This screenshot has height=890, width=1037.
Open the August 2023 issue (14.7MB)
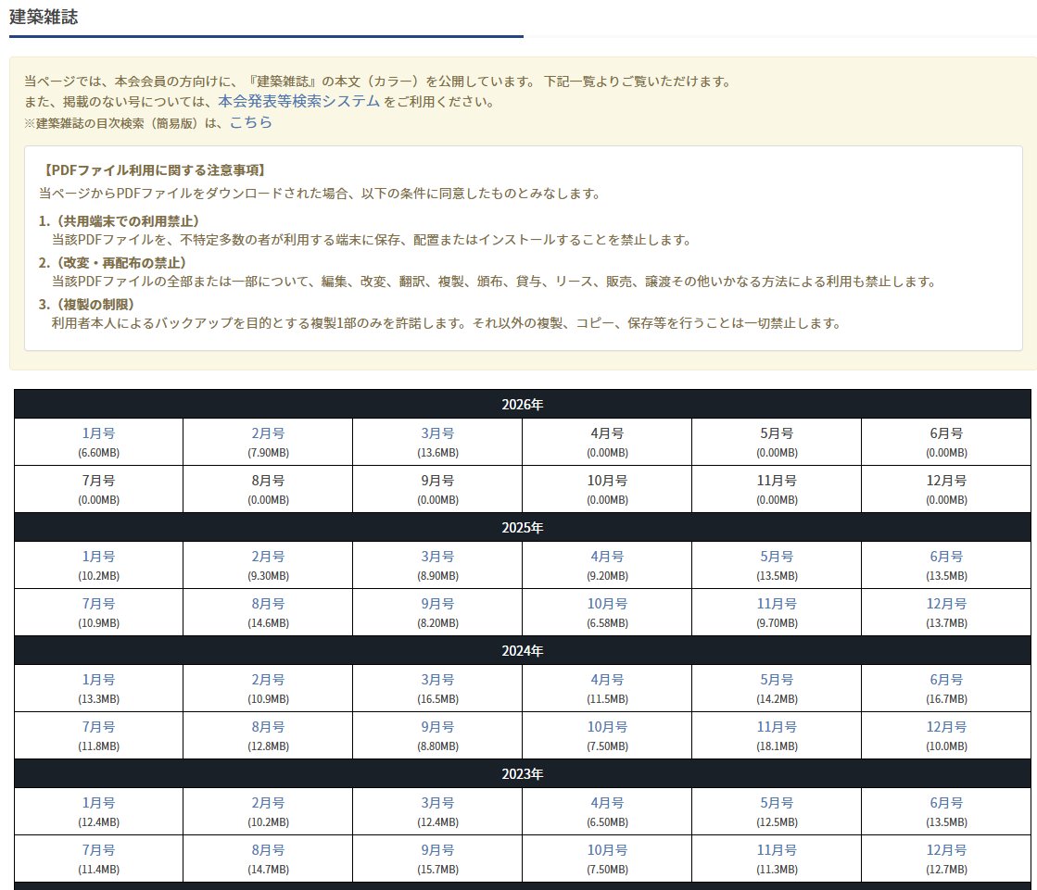[x=266, y=849]
